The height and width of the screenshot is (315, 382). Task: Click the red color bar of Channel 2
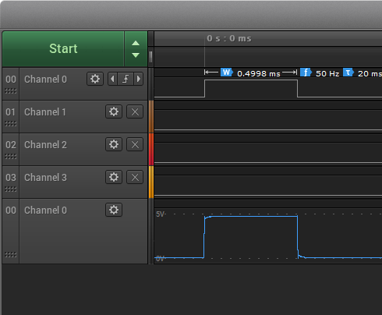[151, 150]
